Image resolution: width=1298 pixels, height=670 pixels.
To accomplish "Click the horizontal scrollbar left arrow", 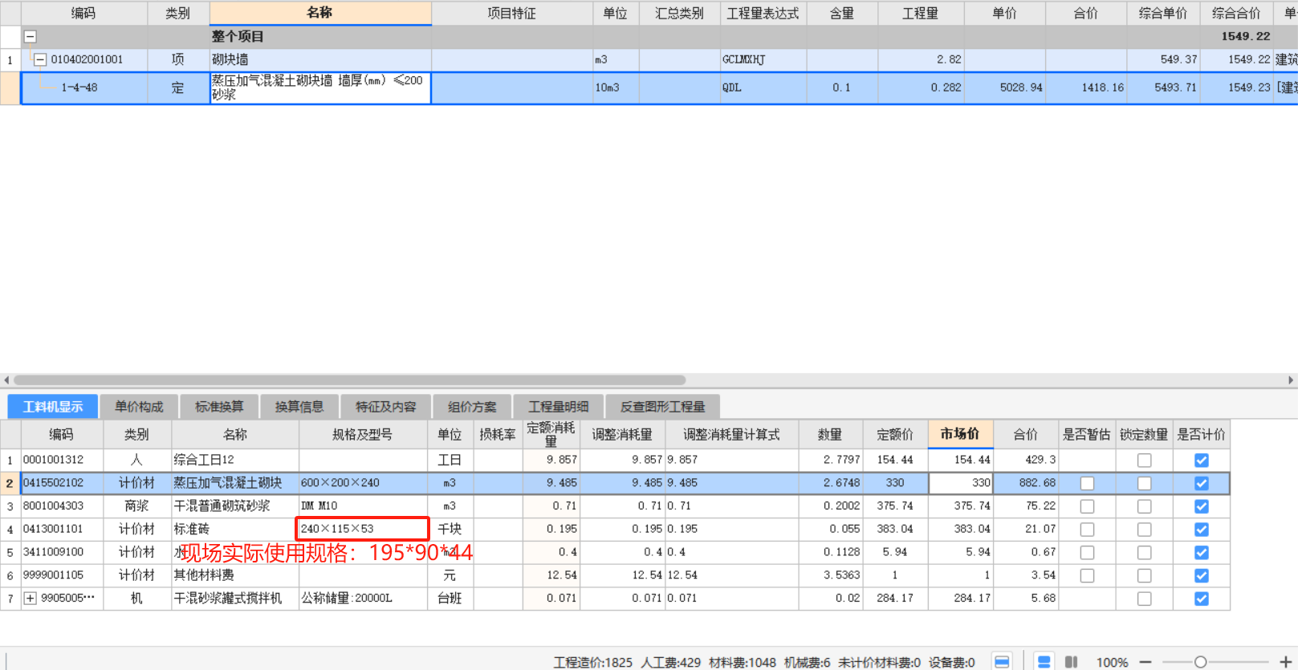I will (6, 380).
